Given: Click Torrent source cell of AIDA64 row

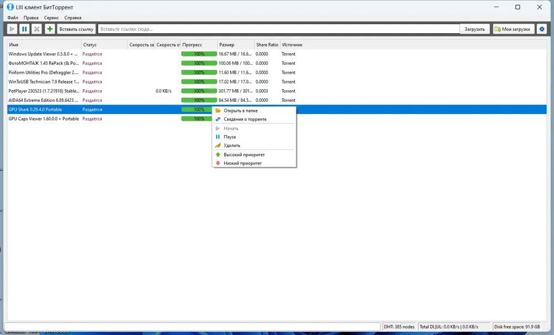Looking at the screenshot, I should point(288,100).
